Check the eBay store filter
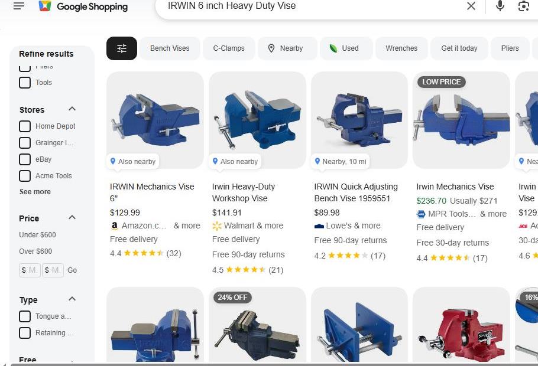538x366 pixels. pos(25,159)
